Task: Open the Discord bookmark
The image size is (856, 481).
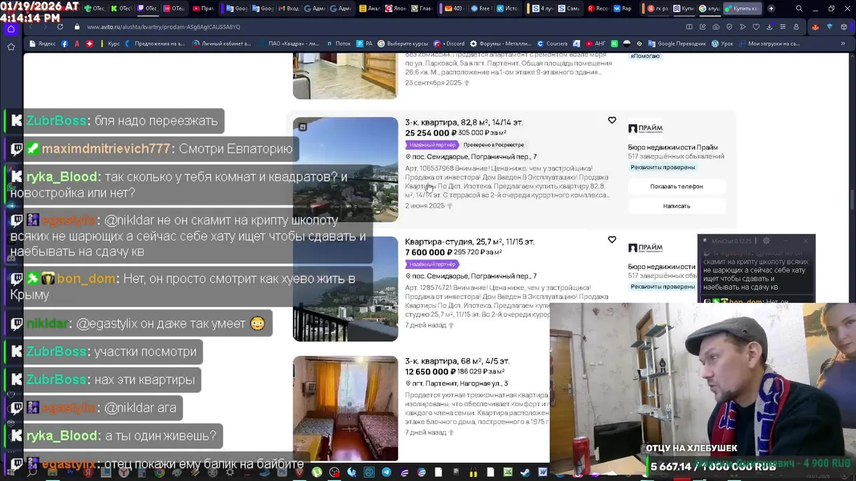Action: coord(449,43)
